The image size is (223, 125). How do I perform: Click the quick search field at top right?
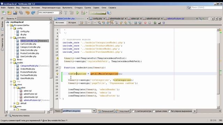coord(207,8)
